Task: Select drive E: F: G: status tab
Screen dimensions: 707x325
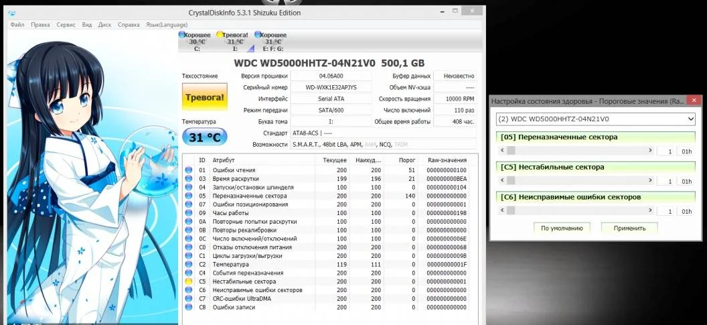Action: pos(270,42)
